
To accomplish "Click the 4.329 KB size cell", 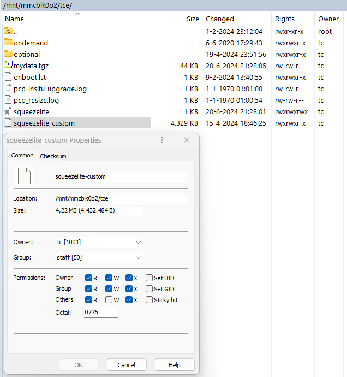I will click(184, 123).
